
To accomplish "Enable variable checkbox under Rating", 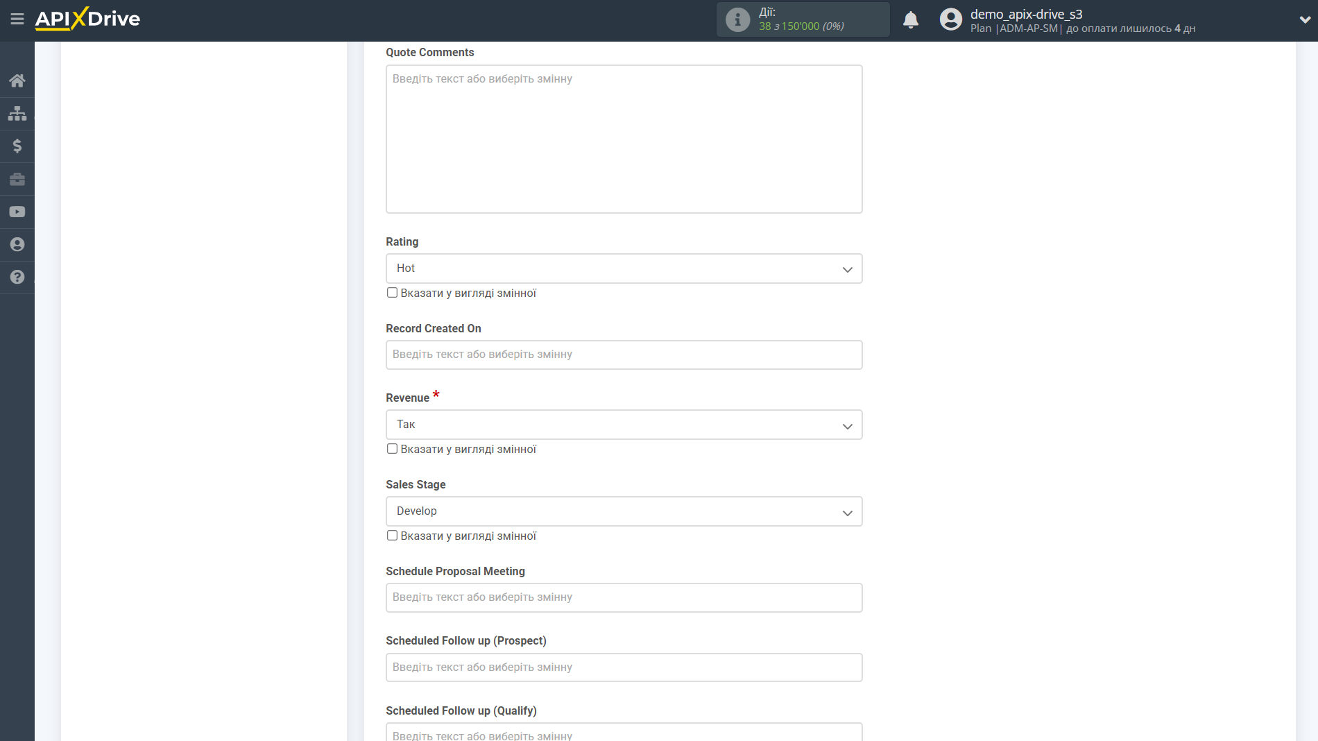I will click(392, 293).
